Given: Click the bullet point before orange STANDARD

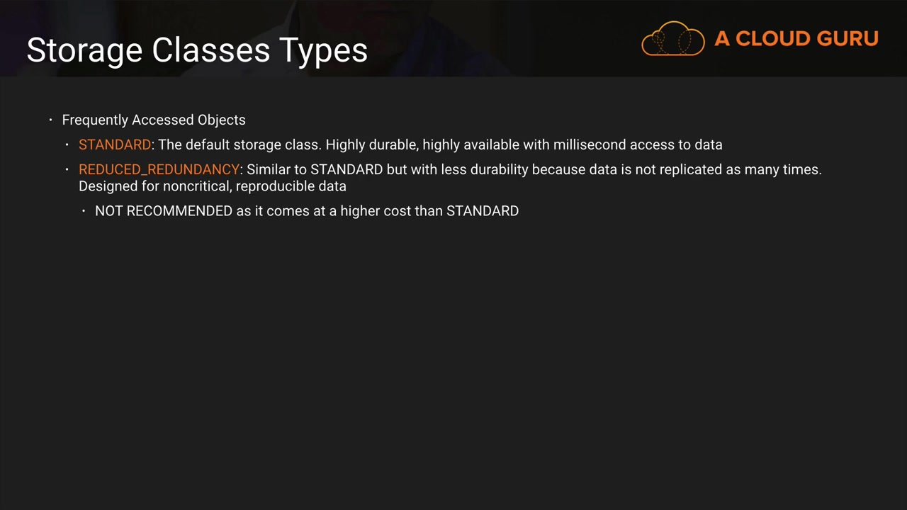Looking at the screenshot, I should 68,144.
